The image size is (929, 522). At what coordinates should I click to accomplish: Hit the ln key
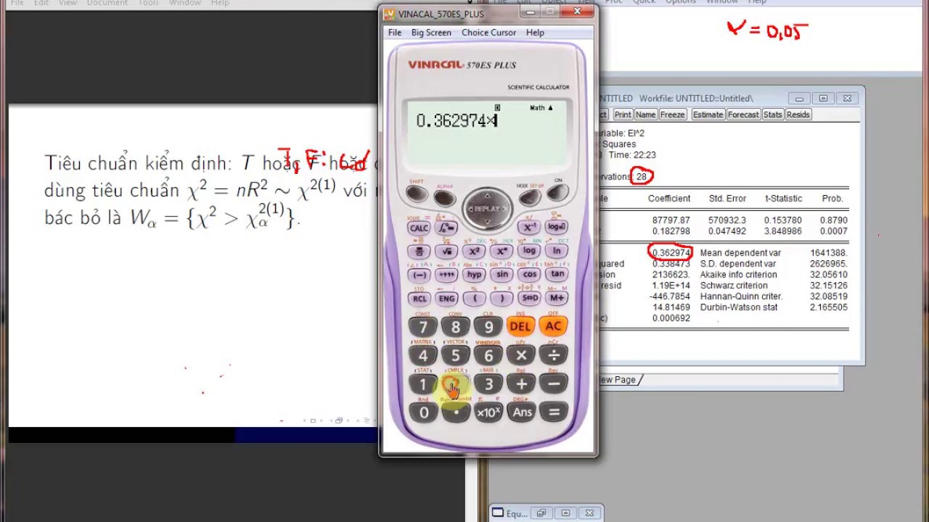(557, 252)
